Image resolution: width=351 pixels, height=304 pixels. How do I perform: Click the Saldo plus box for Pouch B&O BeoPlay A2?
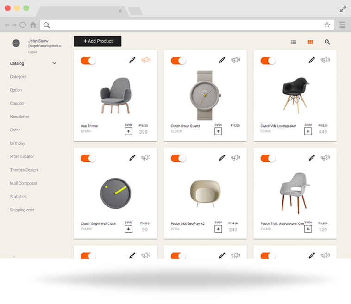coord(218,229)
